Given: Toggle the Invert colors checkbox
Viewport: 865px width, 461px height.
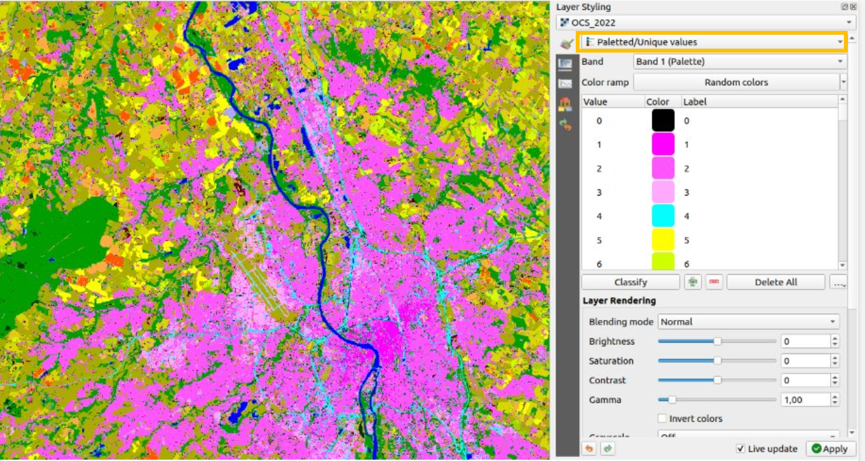Looking at the screenshot, I should [x=662, y=419].
